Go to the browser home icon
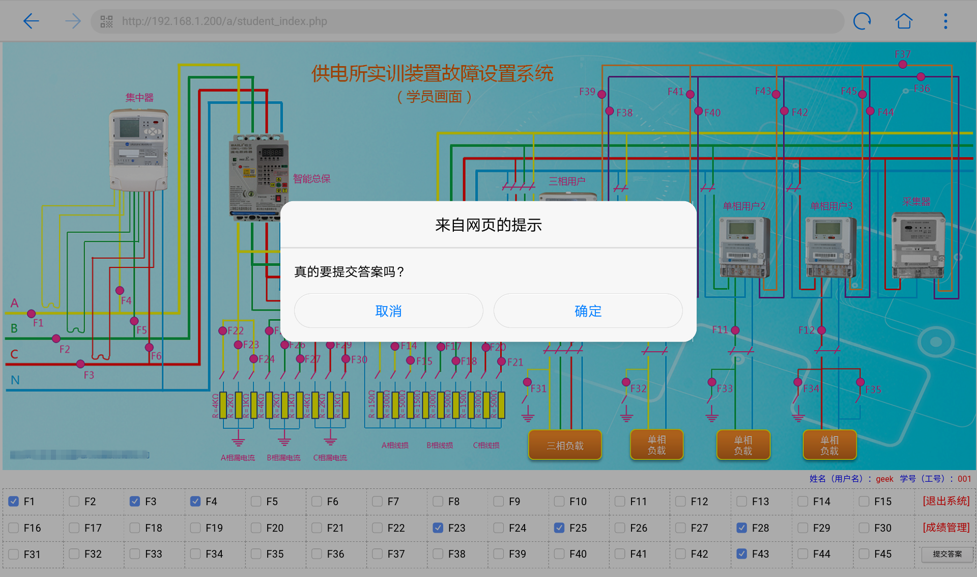977x577 pixels. [904, 21]
